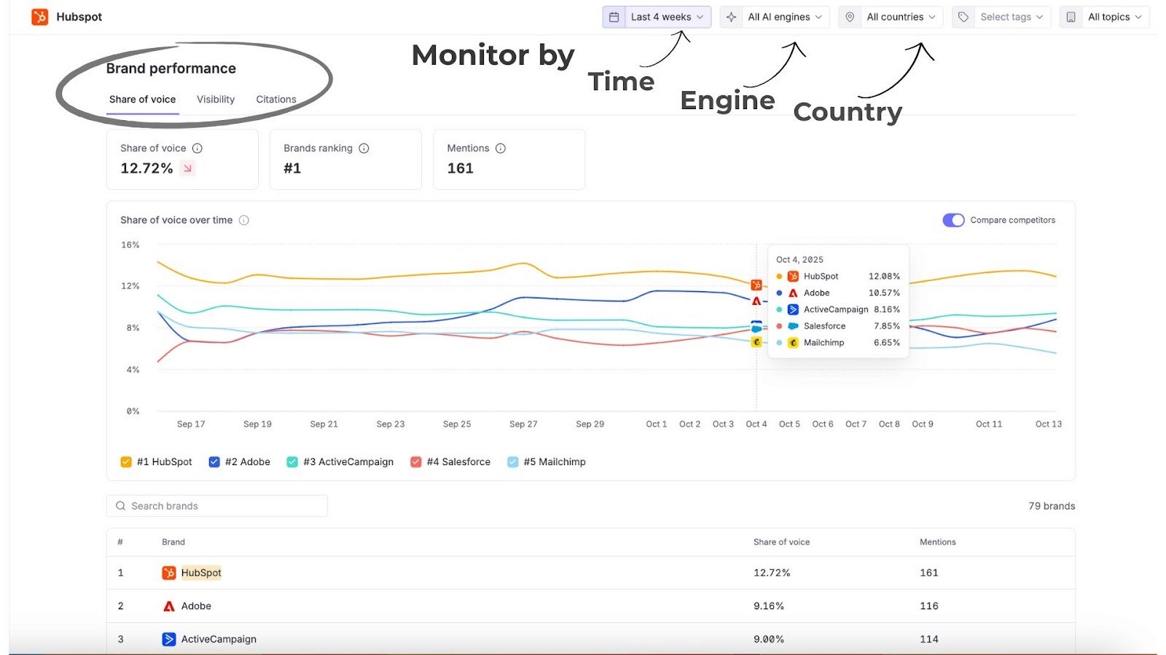Image resolution: width=1166 pixels, height=655 pixels.
Task: Click the Oct 13 axis label
Action: [x=1049, y=424]
